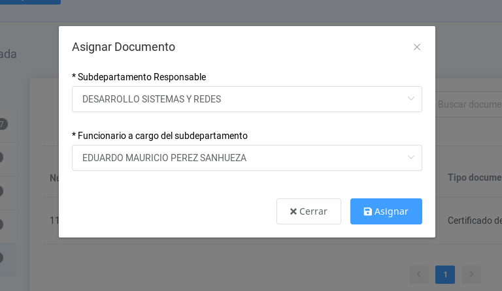Click the X icon inside Cerrar button
This screenshot has width=502, height=291.
(x=293, y=211)
